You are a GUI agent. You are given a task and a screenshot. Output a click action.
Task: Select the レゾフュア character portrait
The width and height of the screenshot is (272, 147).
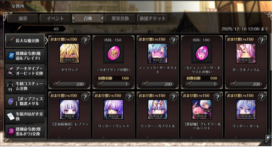click(69, 109)
